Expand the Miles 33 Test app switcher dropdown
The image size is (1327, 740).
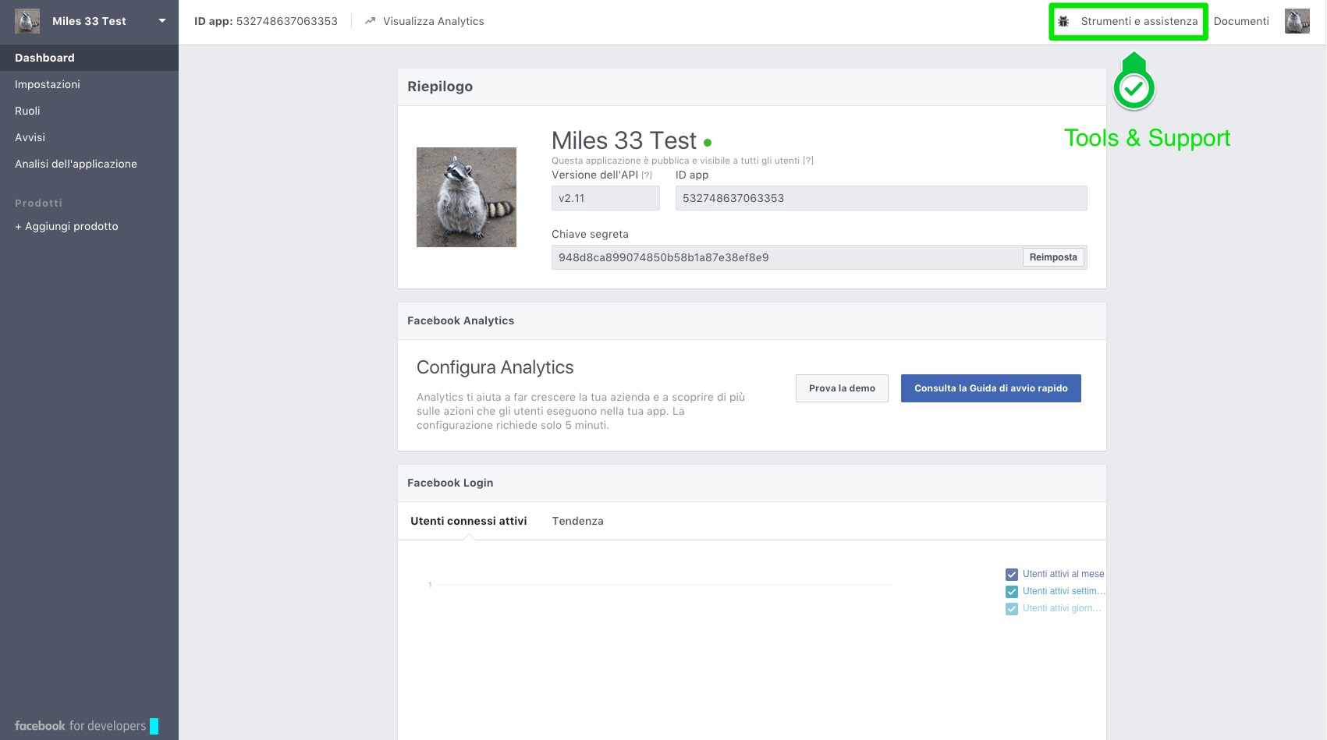[x=162, y=21]
